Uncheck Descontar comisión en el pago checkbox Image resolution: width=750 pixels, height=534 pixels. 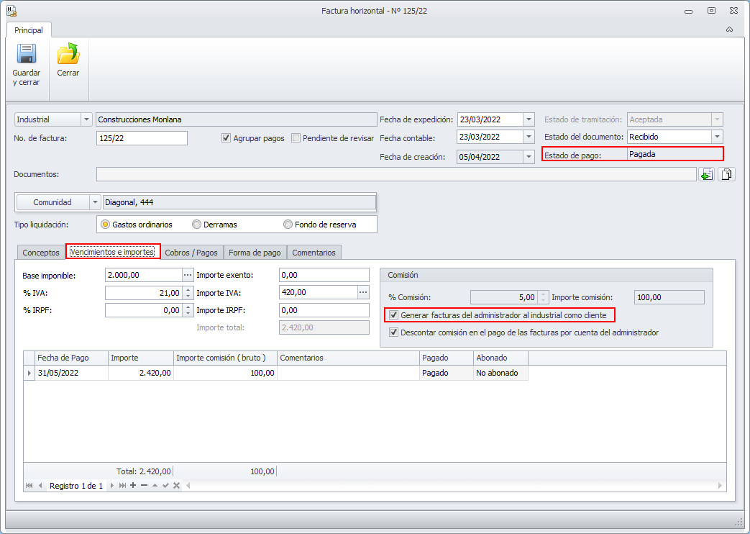click(x=393, y=332)
